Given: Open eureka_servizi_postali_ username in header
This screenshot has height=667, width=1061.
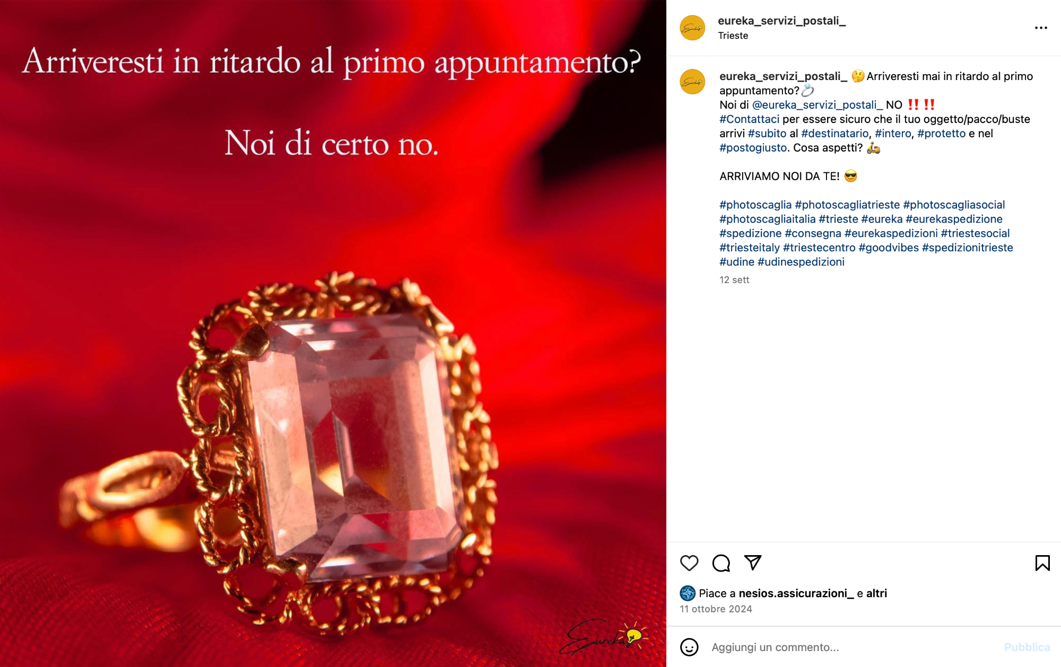Looking at the screenshot, I should pyautogui.click(x=781, y=21).
